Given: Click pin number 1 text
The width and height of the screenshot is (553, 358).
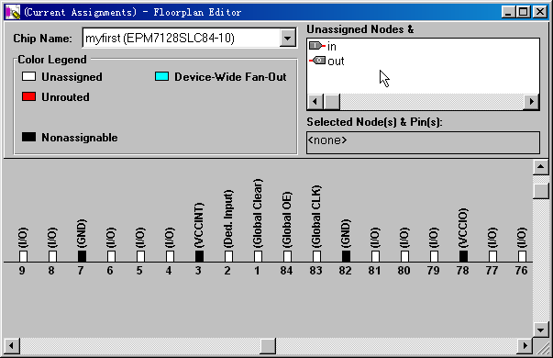Looking at the screenshot, I should [257, 271].
